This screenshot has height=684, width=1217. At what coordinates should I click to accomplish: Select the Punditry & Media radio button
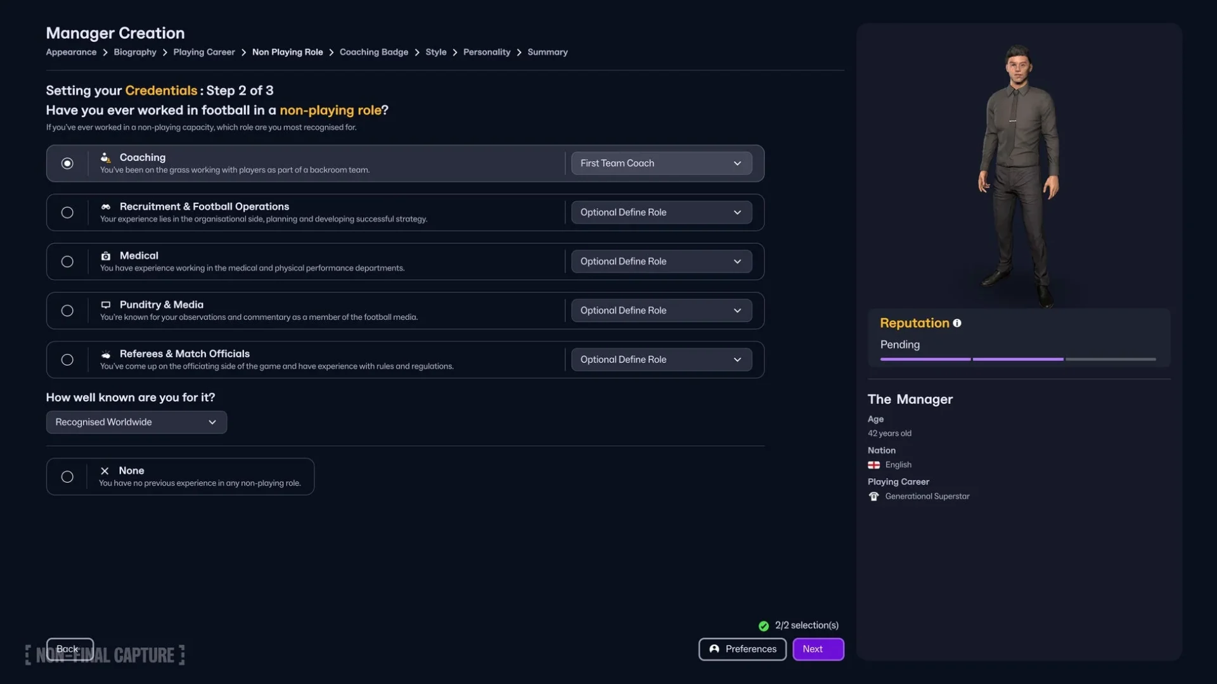tap(67, 310)
